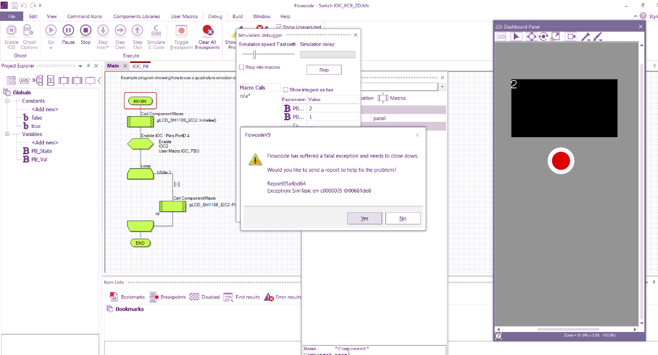Toggle the Show Unexecuted checkbox

(280, 27)
